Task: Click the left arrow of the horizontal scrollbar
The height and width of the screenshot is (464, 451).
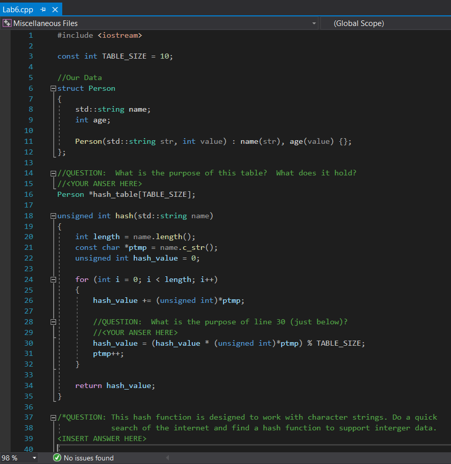Action: point(167,457)
